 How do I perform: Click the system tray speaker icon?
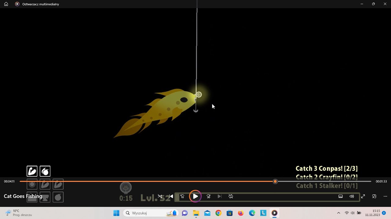coord(353,213)
